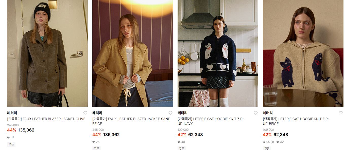Image resolution: width=345 pixels, height=150 pixels.
Task: Toggle wishlist heart for sand beige blazer
Action: click(x=170, y=113)
